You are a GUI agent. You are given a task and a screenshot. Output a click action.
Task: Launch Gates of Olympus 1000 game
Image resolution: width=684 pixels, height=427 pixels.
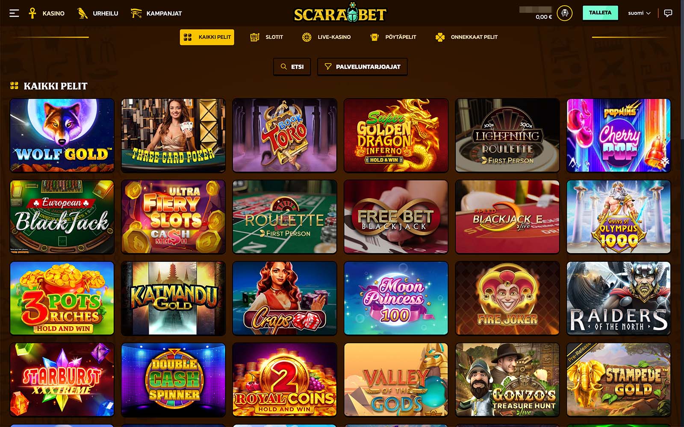(619, 217)
